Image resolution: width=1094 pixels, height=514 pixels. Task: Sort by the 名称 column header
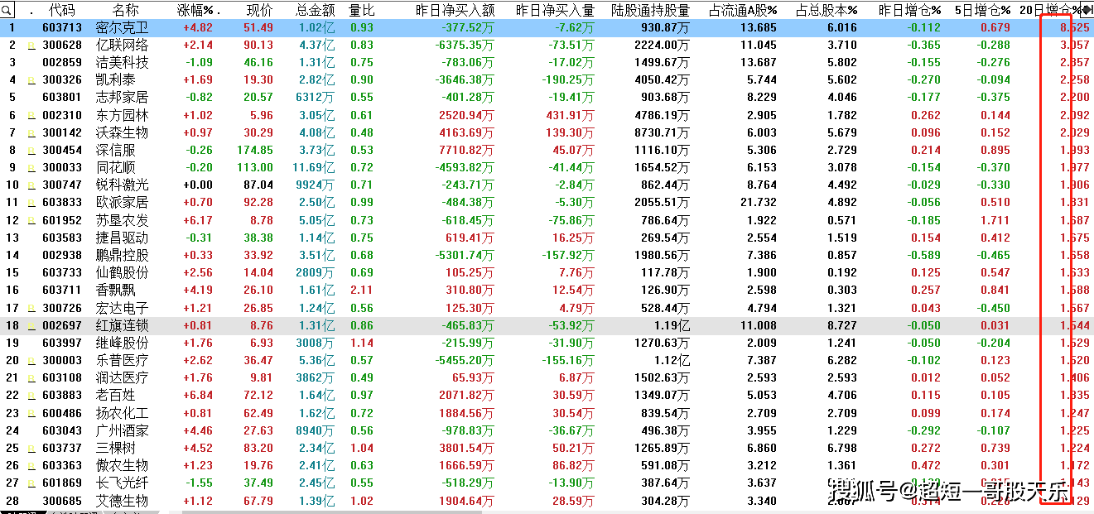126,10
